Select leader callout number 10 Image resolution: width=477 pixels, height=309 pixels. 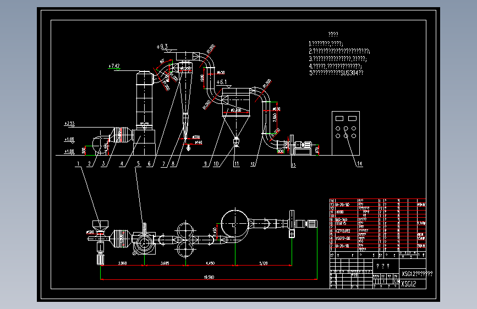[216, 164]
